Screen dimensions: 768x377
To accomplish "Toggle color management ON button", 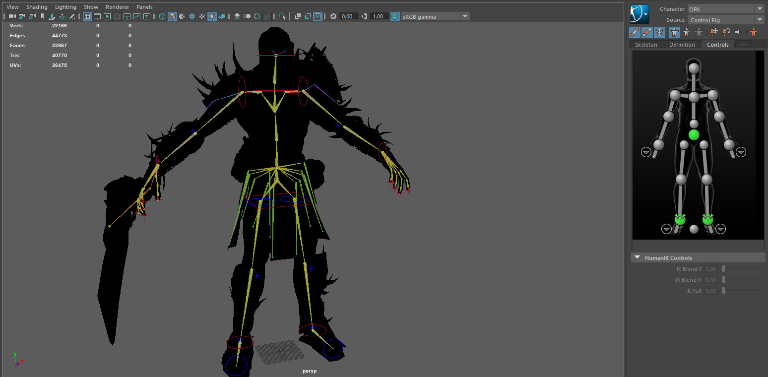I will click(395, 16).
